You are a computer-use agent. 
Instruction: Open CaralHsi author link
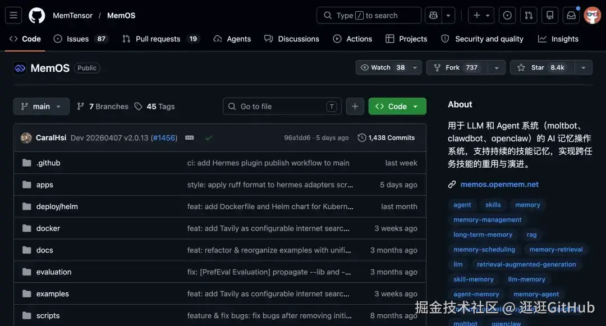[x=51, y=138]
